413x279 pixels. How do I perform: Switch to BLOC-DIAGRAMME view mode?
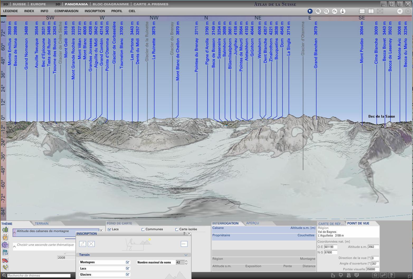click(x=111, y=4)
